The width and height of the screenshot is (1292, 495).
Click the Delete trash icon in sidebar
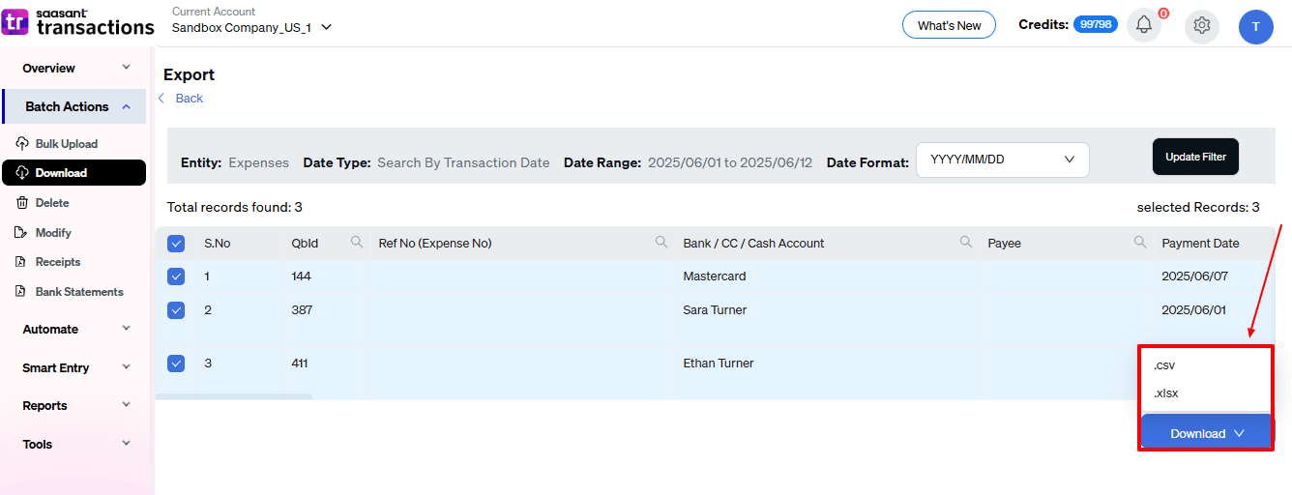click(22, 202)
